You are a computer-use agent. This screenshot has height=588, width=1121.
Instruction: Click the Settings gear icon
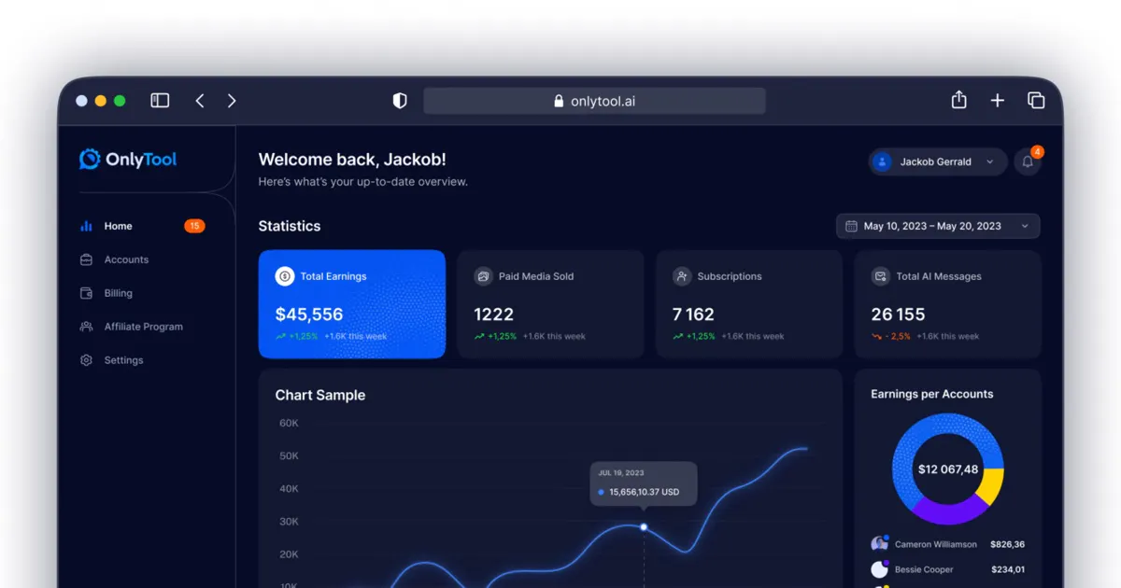[86, 360]
